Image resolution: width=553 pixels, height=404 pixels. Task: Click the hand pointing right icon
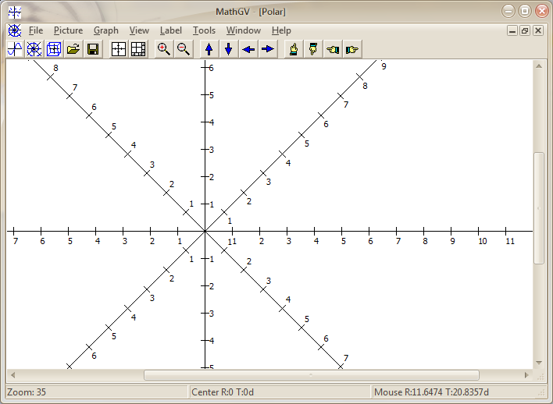coord(352,49)
